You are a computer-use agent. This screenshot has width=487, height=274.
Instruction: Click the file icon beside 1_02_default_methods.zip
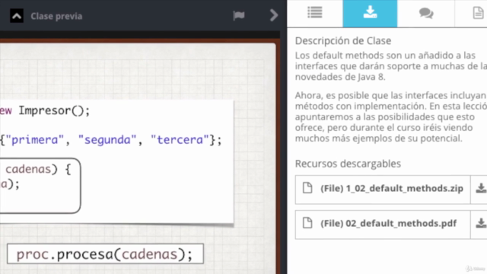(307, 188)
